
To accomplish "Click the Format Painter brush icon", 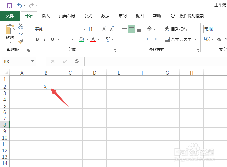I will pos(21,42).
